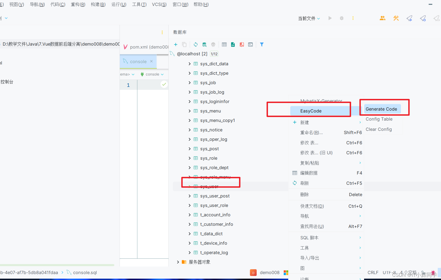Viewport: 441px width, 280px height.
Task: Open the query console icon in database toolbar
Action: [x=250, y=45]
